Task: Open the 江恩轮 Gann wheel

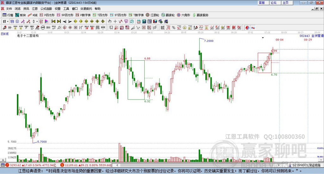Action: (153, 15)
